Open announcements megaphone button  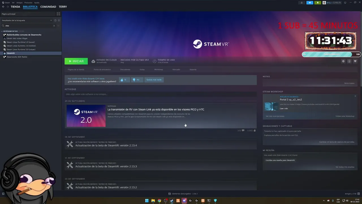point(310,3)
